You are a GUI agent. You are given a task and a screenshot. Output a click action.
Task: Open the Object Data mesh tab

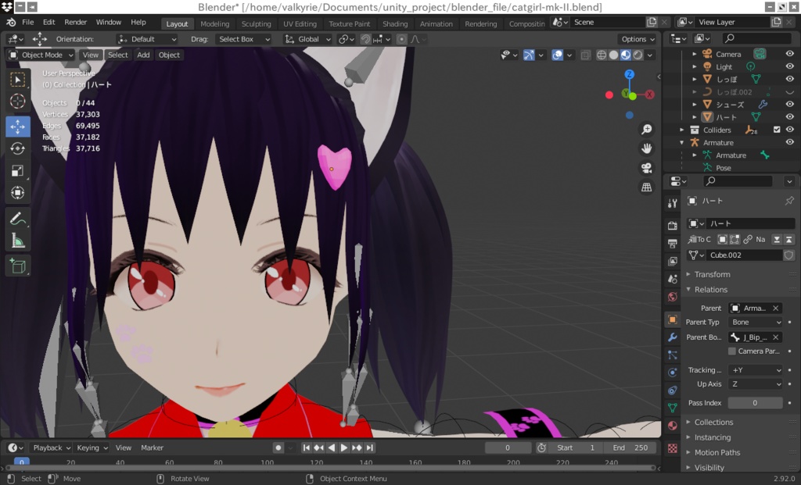[672, 408]
